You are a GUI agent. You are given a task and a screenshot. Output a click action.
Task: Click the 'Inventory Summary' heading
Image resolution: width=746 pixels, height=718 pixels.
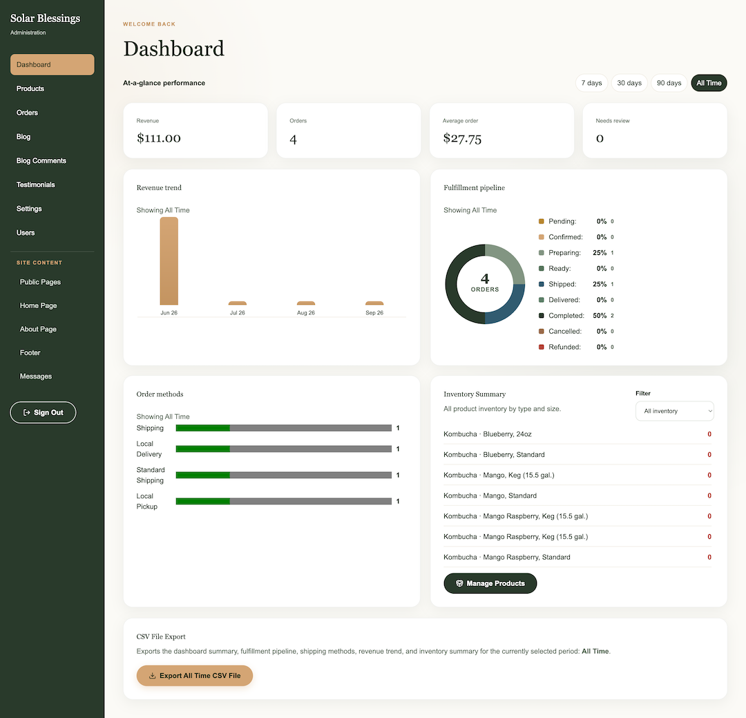click(475, 394)
